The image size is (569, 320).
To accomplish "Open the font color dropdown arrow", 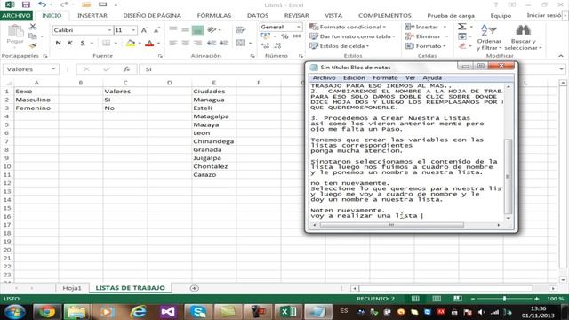I will pyautogui.click(x=158, y=44).
